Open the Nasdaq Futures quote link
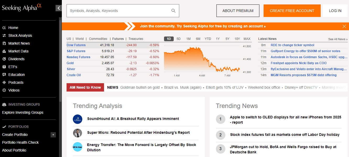Screen dimensions: 349x157 point(78,57)
